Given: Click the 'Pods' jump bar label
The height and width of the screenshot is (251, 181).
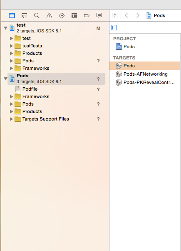Looking at the screenshot, I should click(x=159, y=15).
